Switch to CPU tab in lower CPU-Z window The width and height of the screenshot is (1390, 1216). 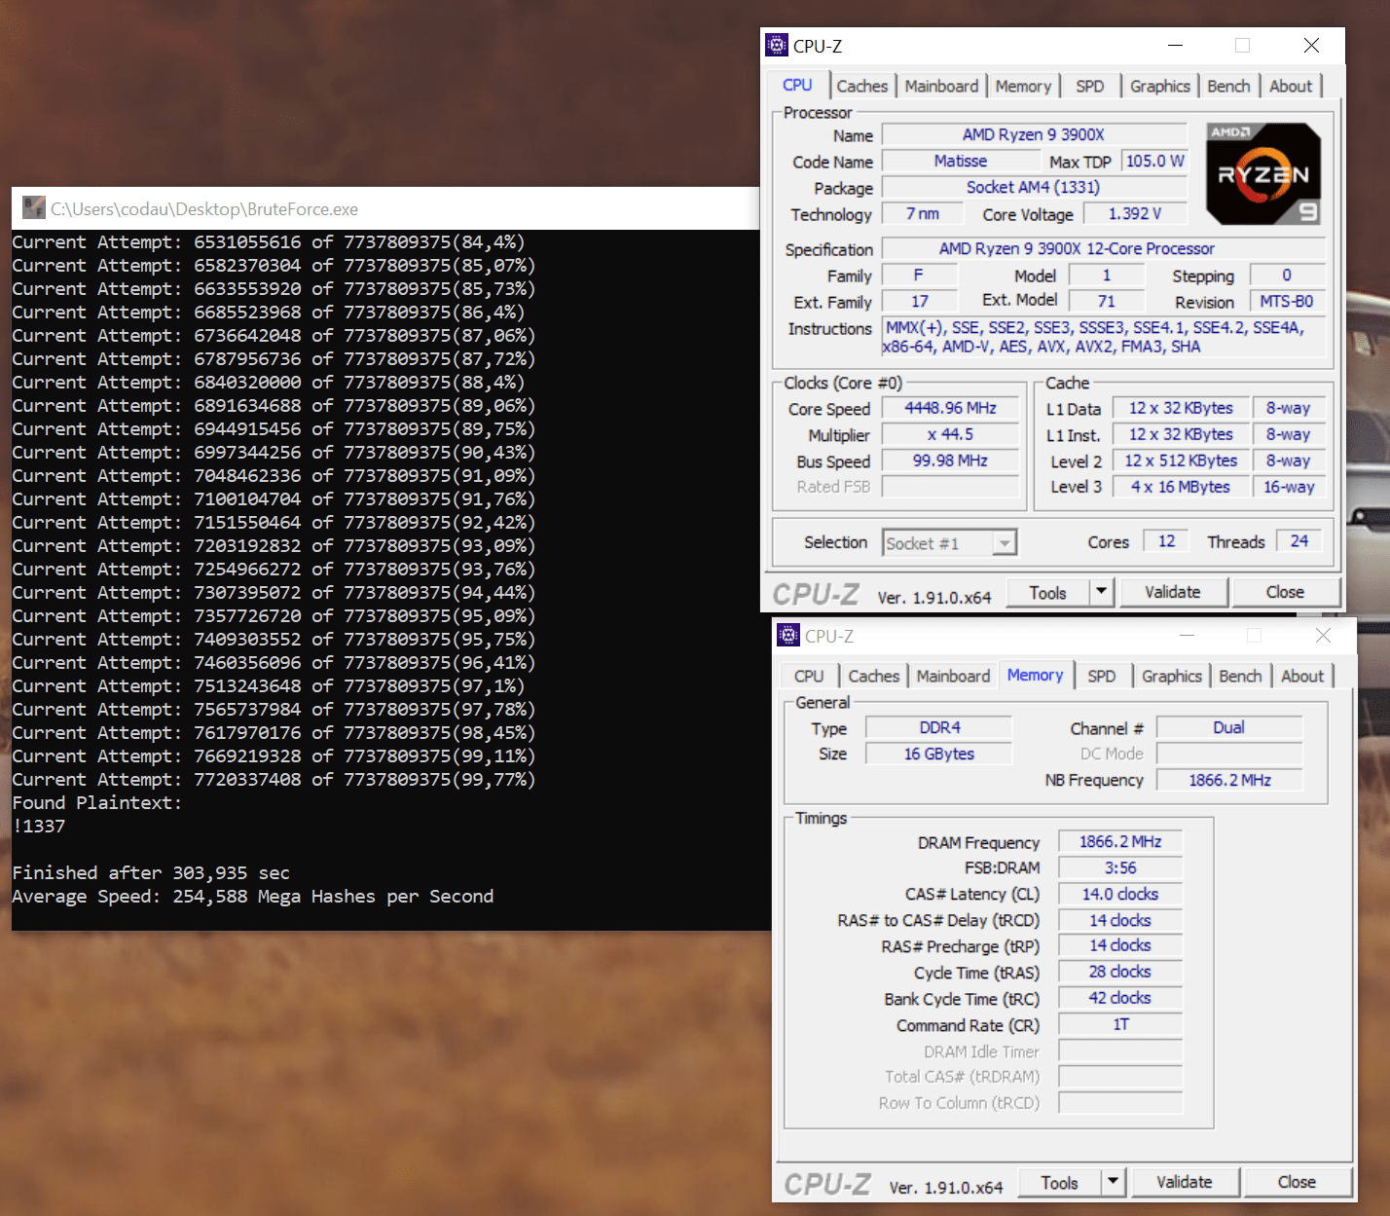[809, 676]
